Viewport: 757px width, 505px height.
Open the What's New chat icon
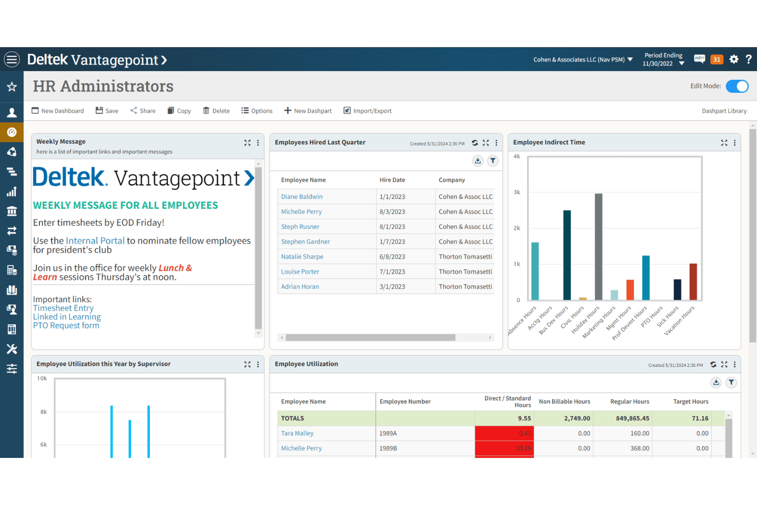[x=699, y=59]
